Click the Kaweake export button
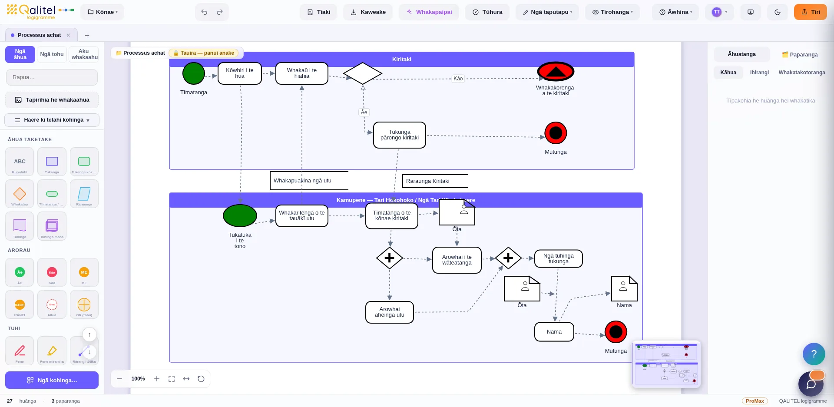 click(368, 12)
